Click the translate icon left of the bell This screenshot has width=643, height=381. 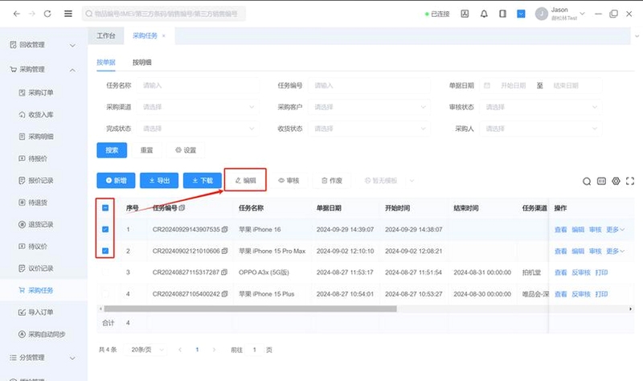point(465,14)
